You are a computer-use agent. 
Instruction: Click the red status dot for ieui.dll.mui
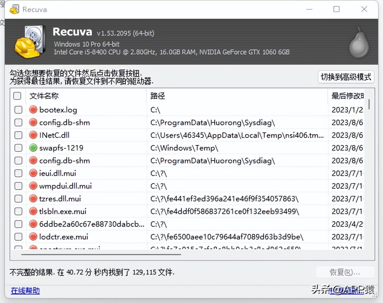click(33, 173)
